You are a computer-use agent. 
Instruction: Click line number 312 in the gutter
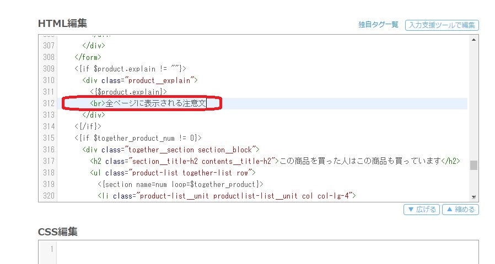[49, 103]
